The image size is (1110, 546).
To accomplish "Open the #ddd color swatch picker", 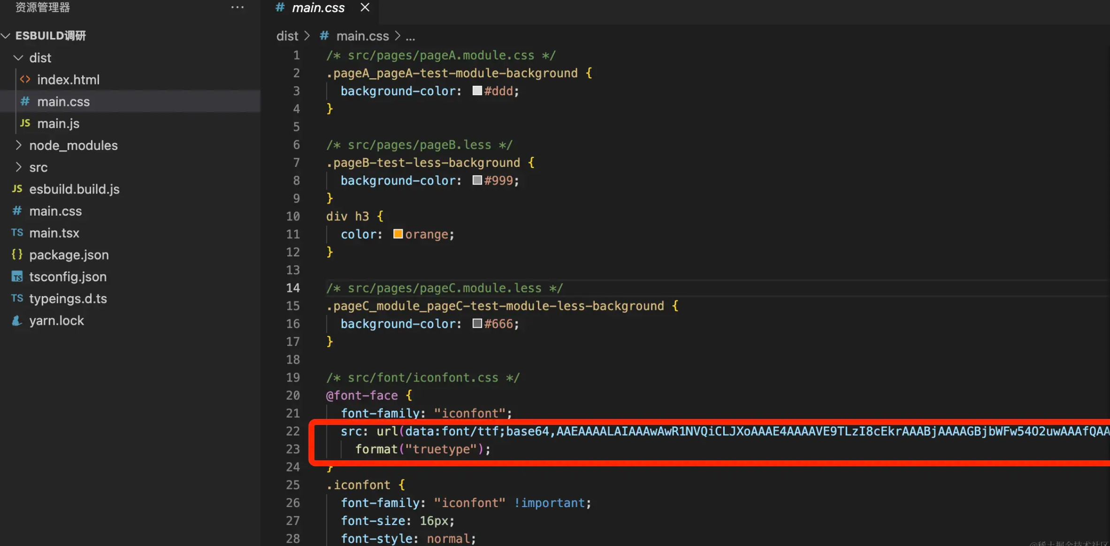I will (x=477, y=90).
